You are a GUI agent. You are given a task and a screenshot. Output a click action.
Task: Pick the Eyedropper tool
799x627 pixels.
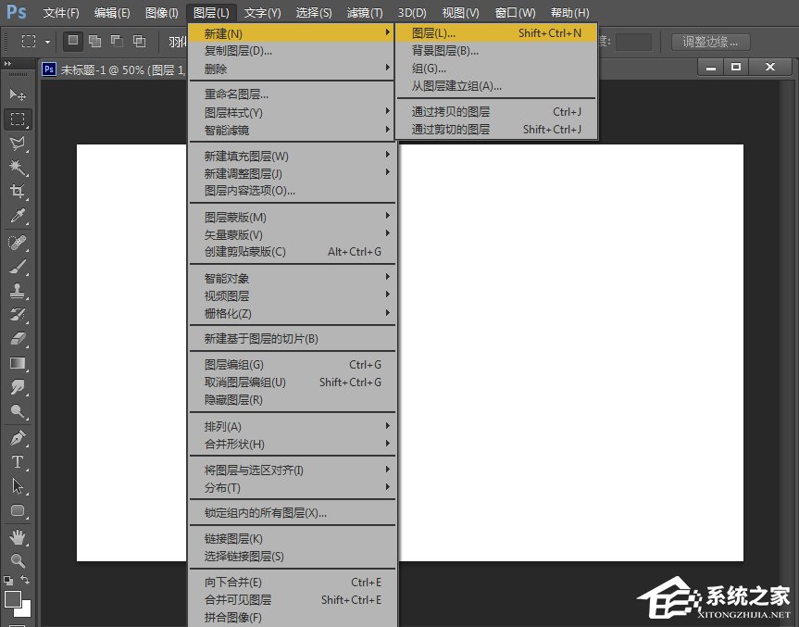[17, 214]
